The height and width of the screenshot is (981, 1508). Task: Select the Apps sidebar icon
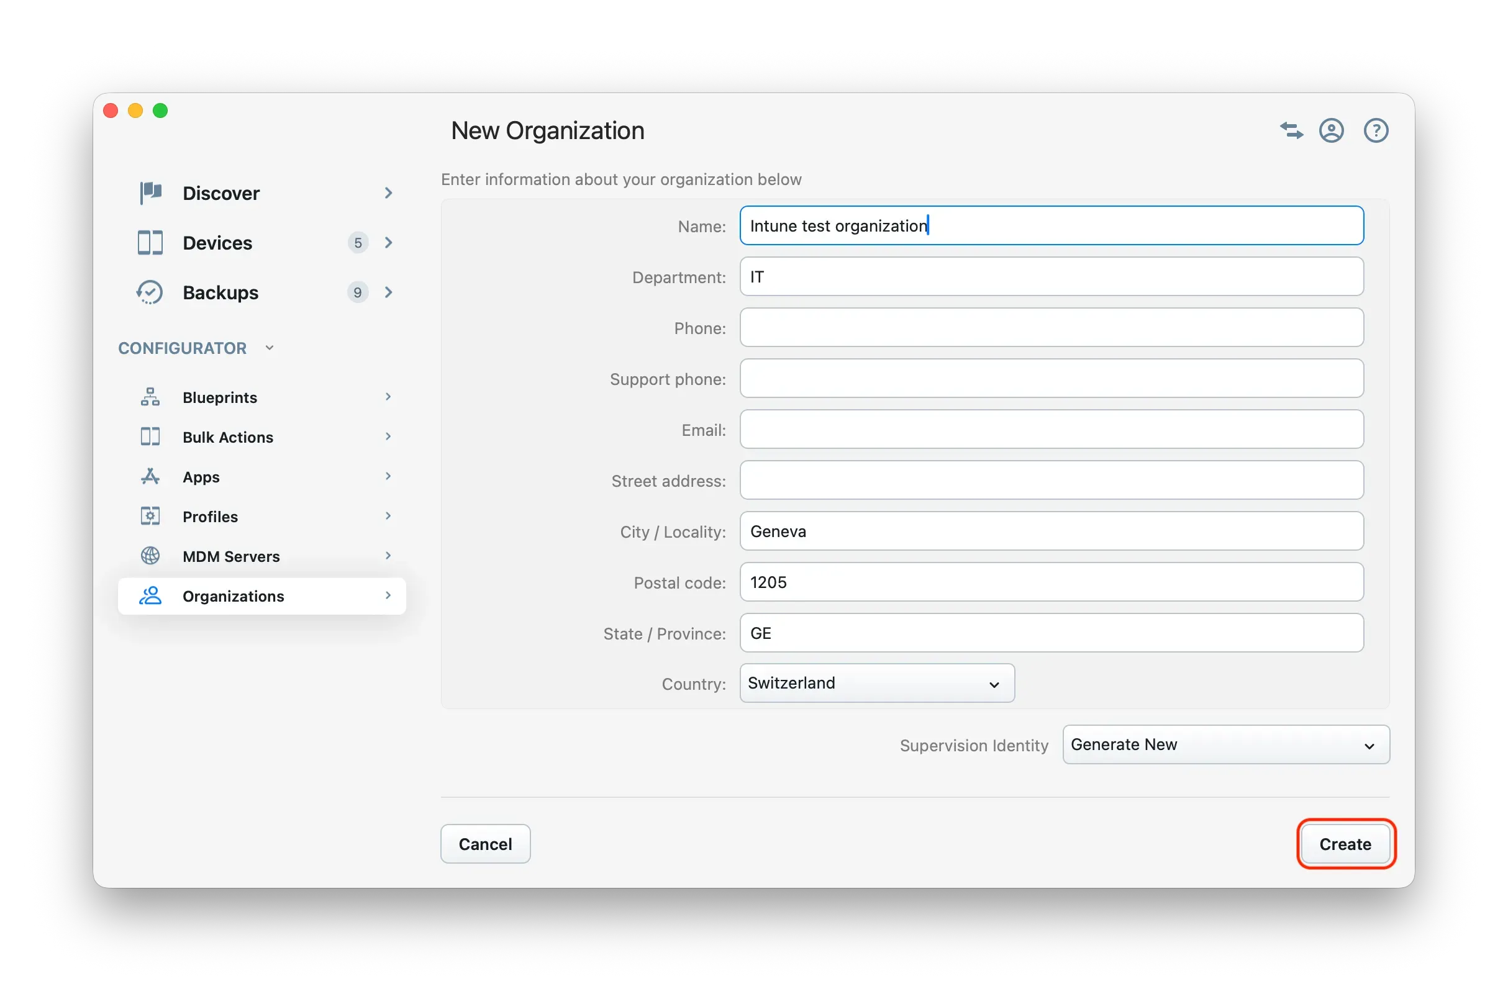150,476
